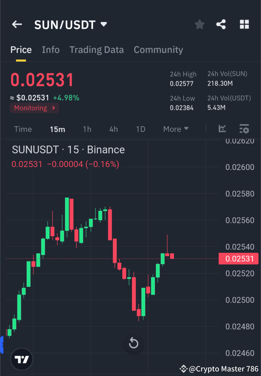Tap the refresh icon below the chart
Screen dimensions: 261x376
134,343
